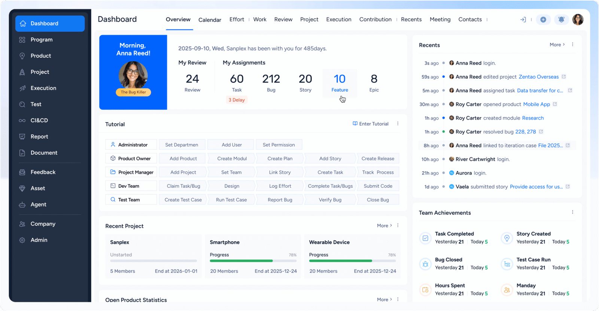Image resolution: width=599 pixels, height=311 pixels.
Task: Switch to the Contacts tab
Action: (x=470, y=19)
